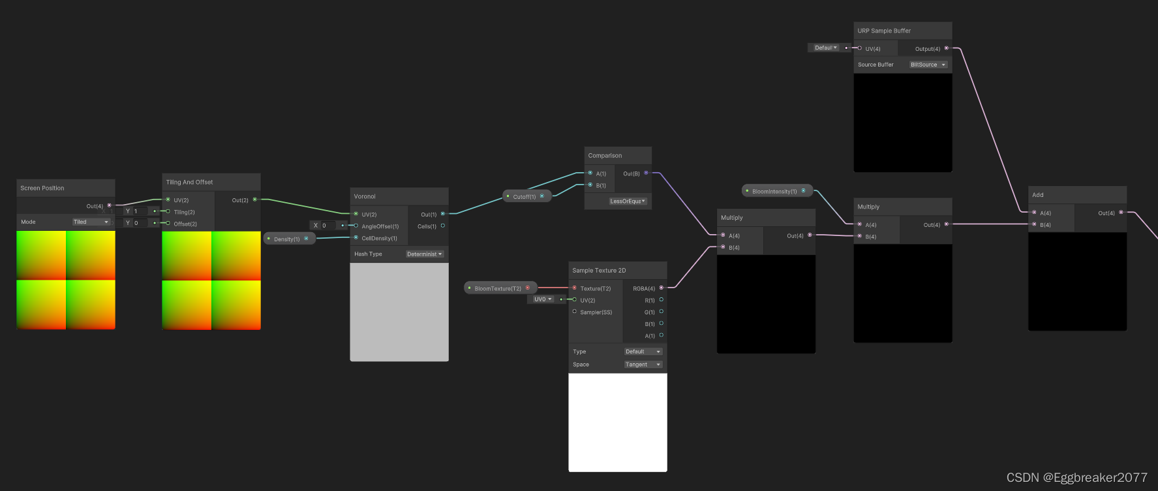The image size is (1158, 491).
Task: Select the Voronoi node header
Action: coord(399,196)
